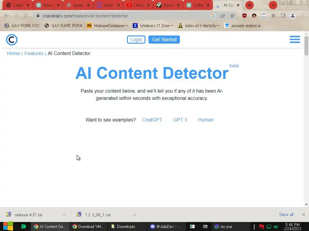Click the avatar face extension icon
The height and width of the screenshot is (231, 309).
(254, 16)
